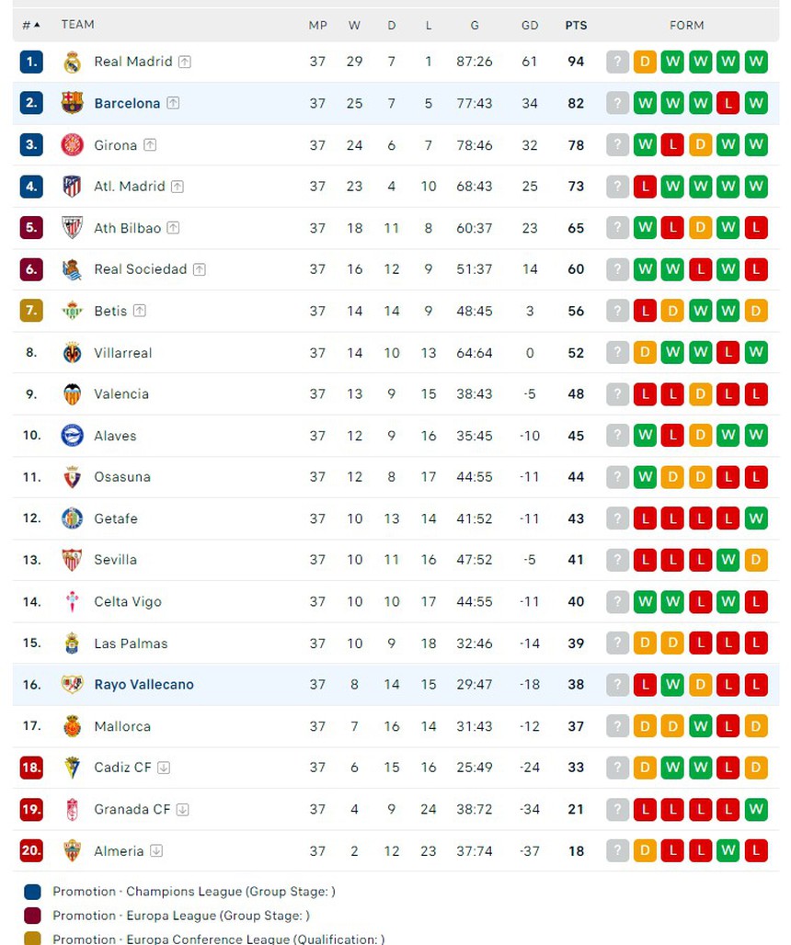Viewport: 791px width, 945px height.
Task: Sort the table by the PTS column
Action: tap(576, 25)
